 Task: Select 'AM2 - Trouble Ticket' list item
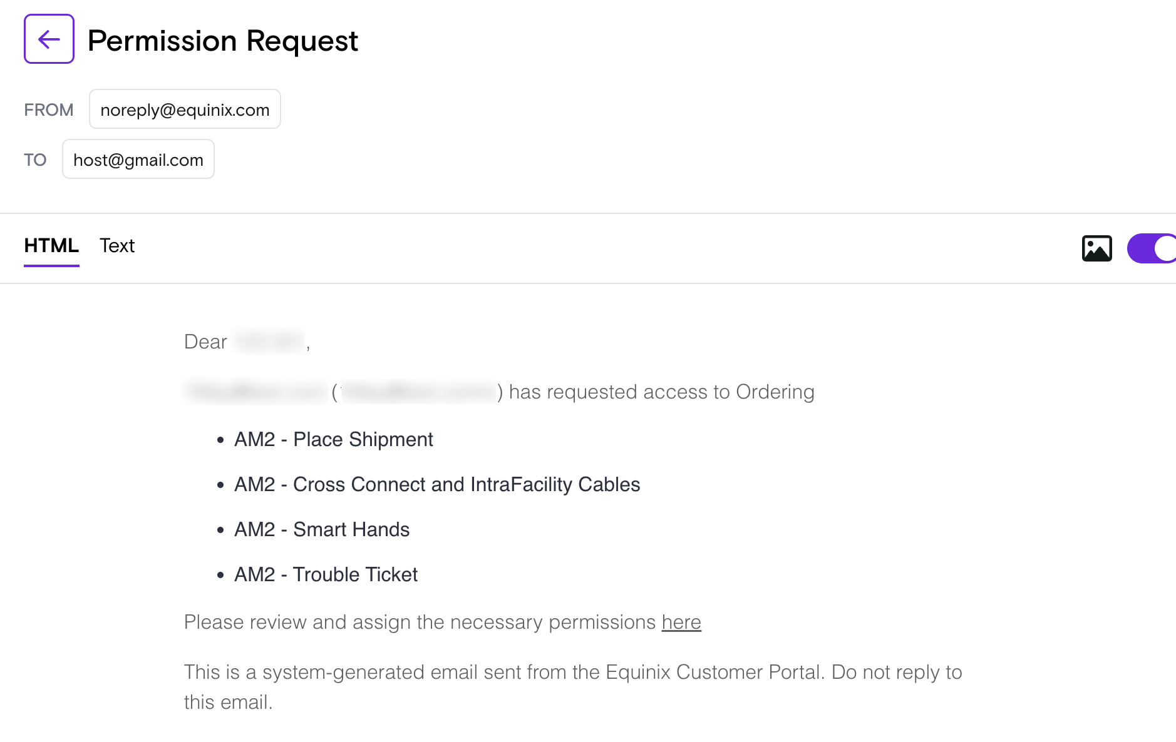[326, 574]
